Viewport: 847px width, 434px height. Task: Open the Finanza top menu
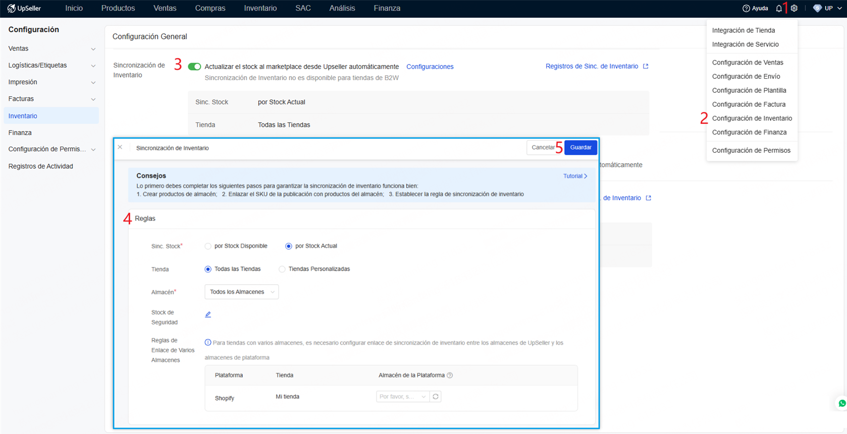click(x=387, y=8)
